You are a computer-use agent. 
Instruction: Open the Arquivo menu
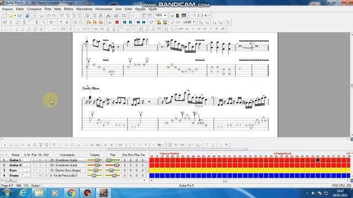[7, 9]
